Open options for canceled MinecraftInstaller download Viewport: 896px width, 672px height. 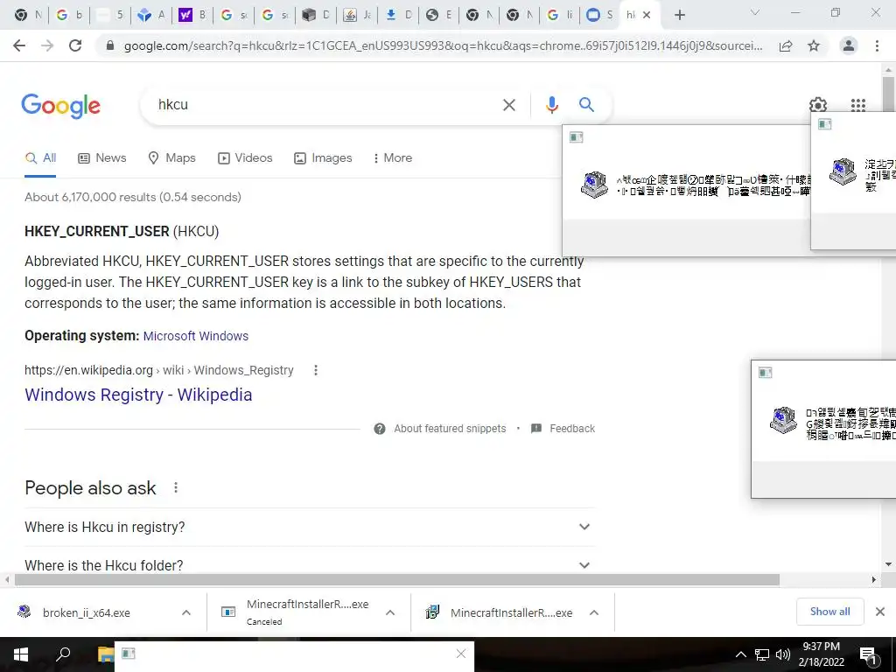(390, 612)
